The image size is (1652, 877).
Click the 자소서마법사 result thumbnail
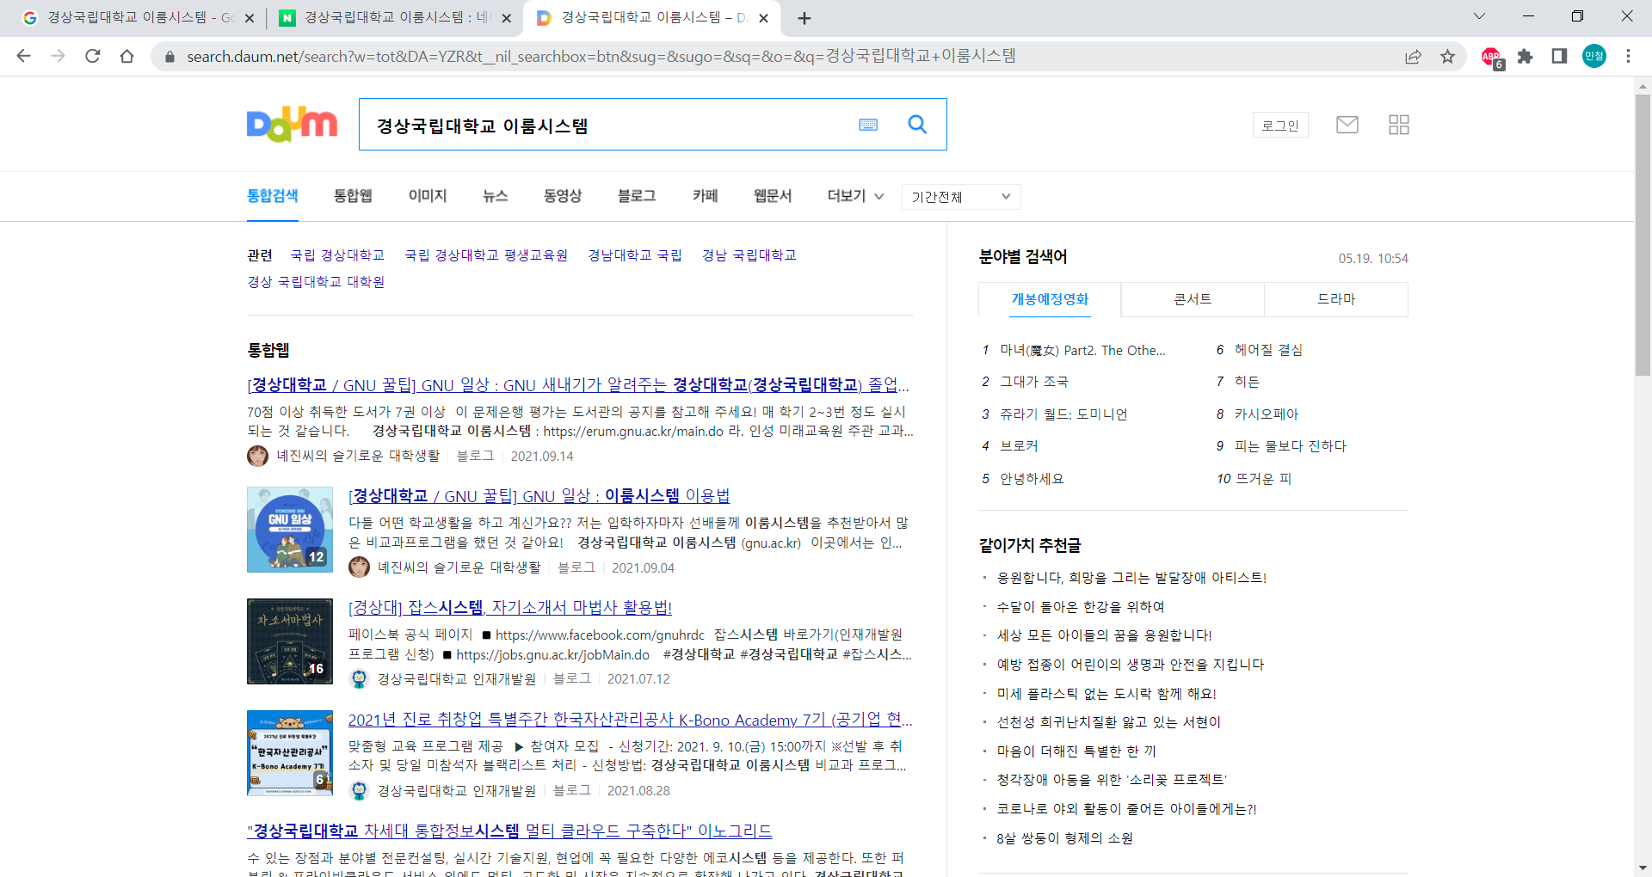[290, 641]
